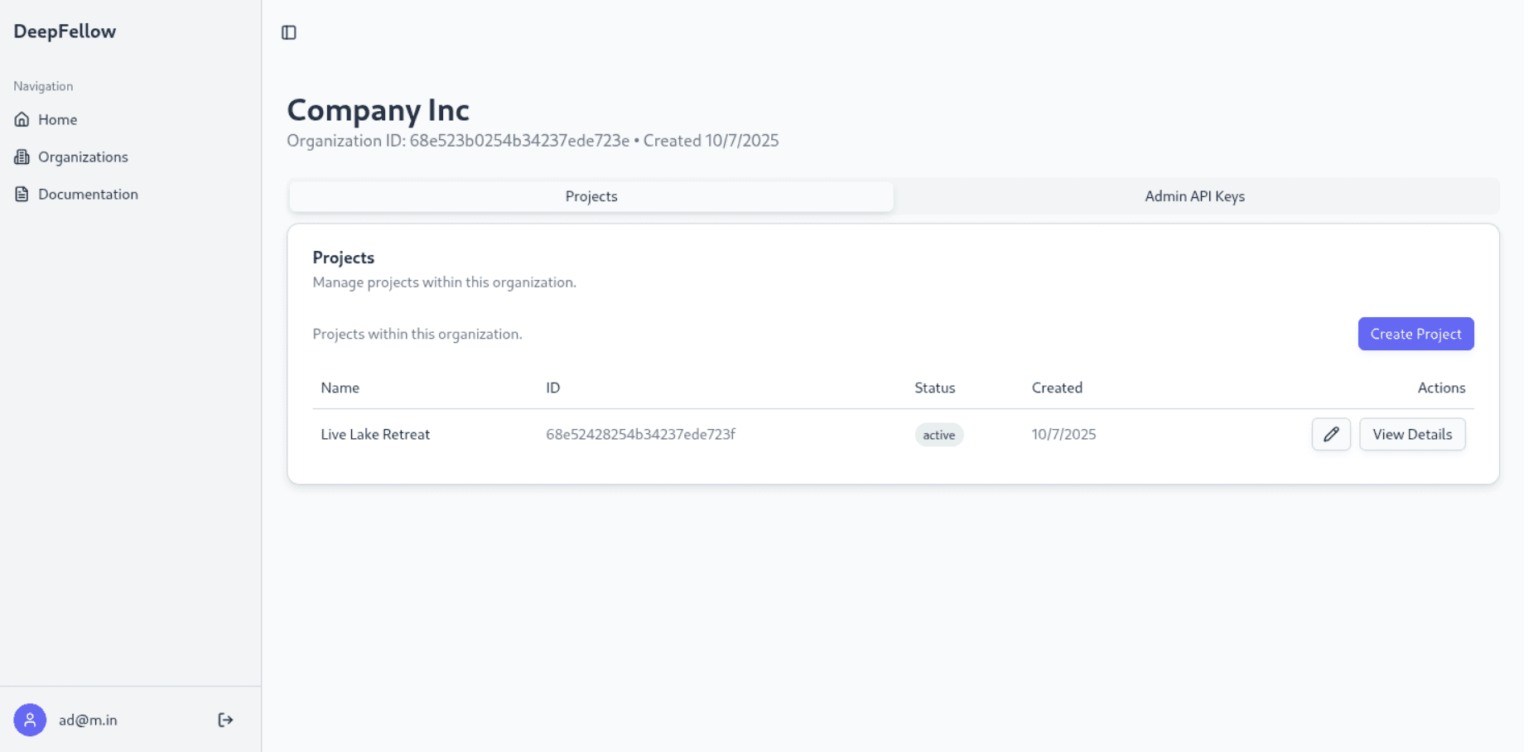Screen dimensions: 1524x752
Task: Click the Organizations navigation text
Action: (83, 157)
